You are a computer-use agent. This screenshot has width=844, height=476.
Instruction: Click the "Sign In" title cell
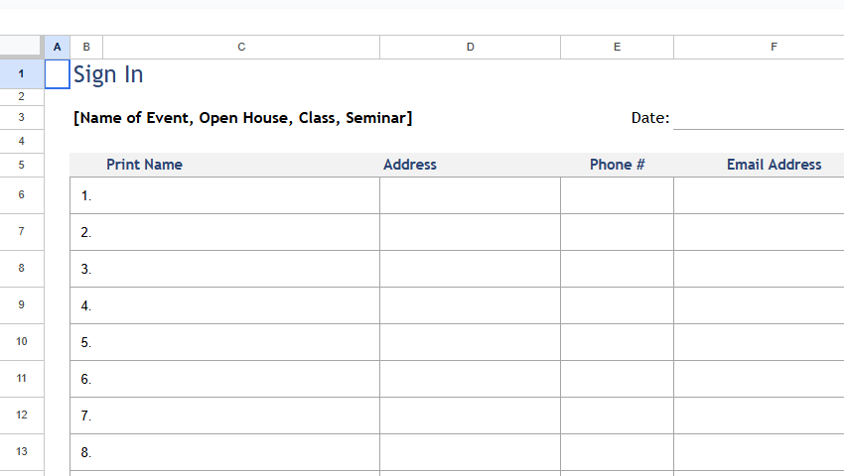click(x=108, y=74)
